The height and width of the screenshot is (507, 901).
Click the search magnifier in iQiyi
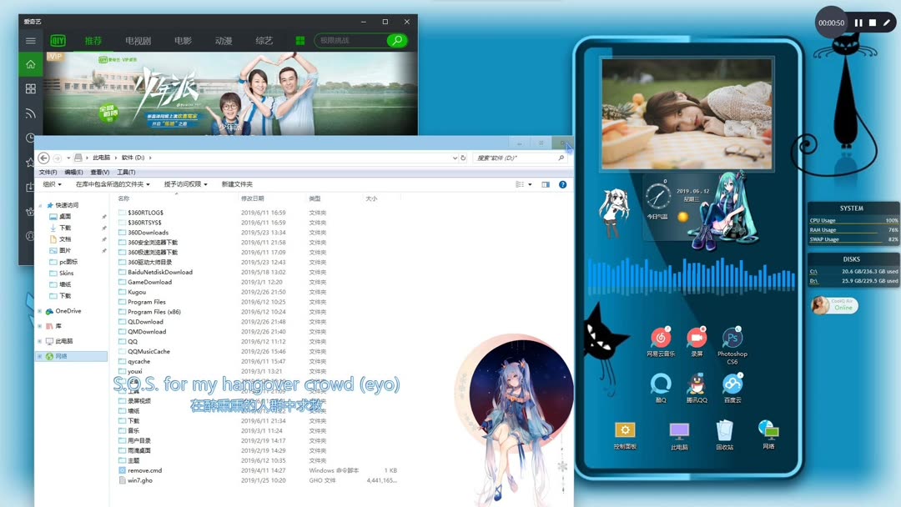(x=395, y=39)
